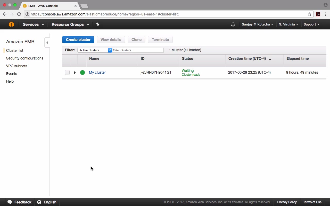This screenshot has height=206, width=330.
Task: Open the N. Virginia region selector
Action: (288, 24)
